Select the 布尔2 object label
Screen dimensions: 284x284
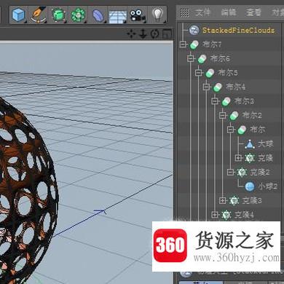click(252, 115)
